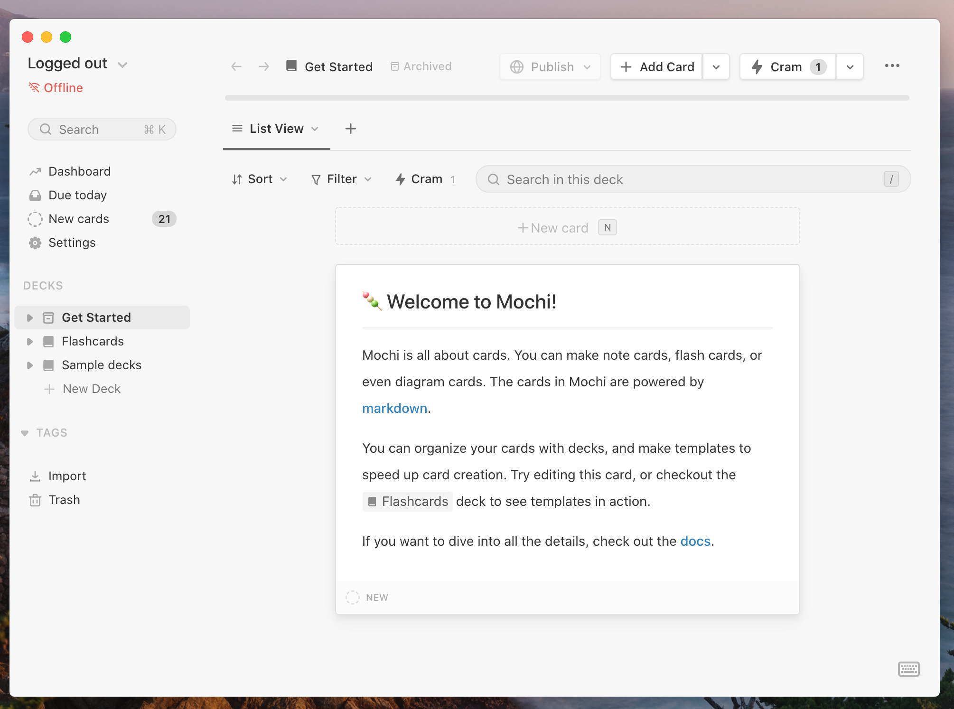Follow the markdown link
This screenshot has width=954, height=709.
tap(394, 408)
